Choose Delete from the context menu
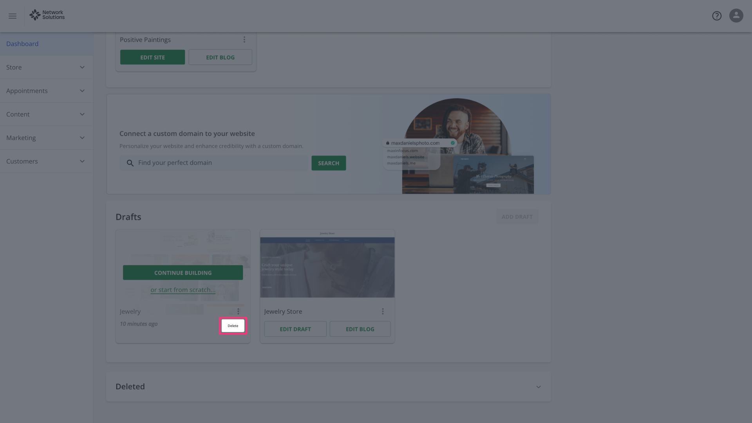The image size is (752, 423). click(x=233, y=326)
